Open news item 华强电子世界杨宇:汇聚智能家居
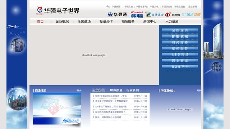Image resolution: width=230 pixels, height=129 pixels. (111, 101)
